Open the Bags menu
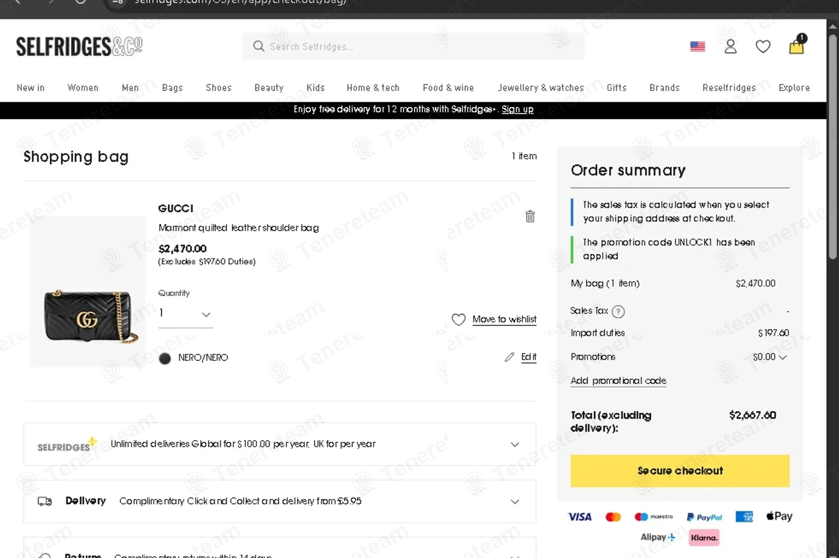The width and height of the screenshot is (839, 558). click(172, 88)
